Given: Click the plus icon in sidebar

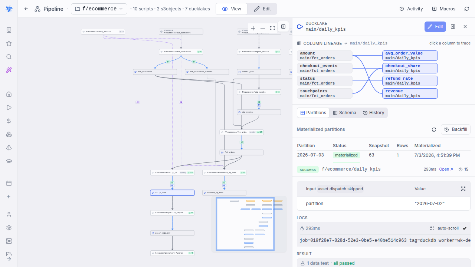Looking at the screenshot, I should point(9,197).
